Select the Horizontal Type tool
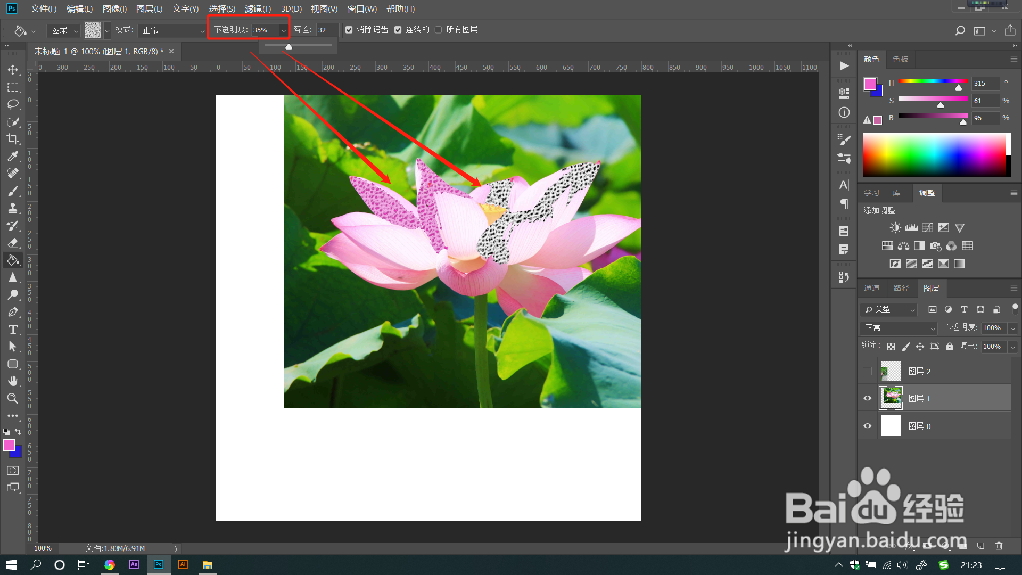The height and width of the screenshot is (575, 1022). click(x=13, y=330)
